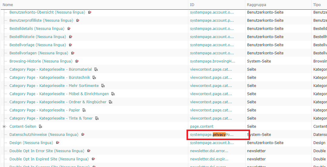
Task: Expand the Content-Seiten tree node
Action: click(x=4, y=127)
